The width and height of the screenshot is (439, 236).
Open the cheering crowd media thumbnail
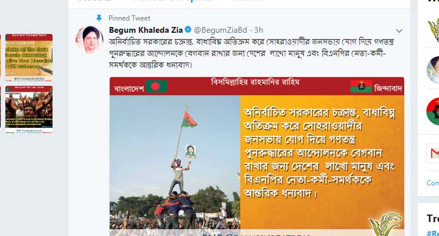pos(29,109)
